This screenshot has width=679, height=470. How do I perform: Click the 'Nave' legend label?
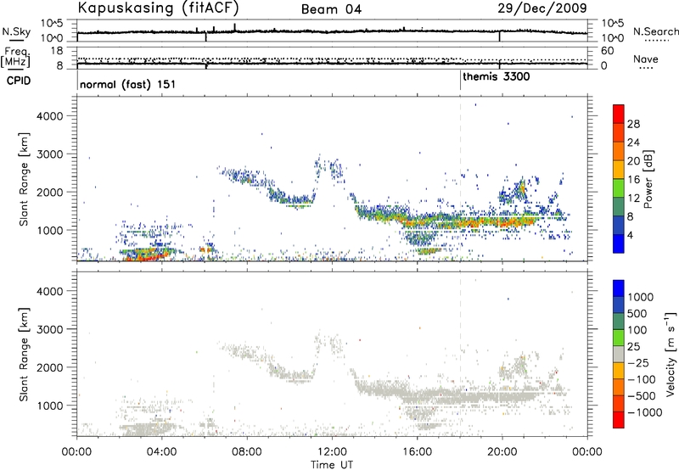click(x=646, y=59)
